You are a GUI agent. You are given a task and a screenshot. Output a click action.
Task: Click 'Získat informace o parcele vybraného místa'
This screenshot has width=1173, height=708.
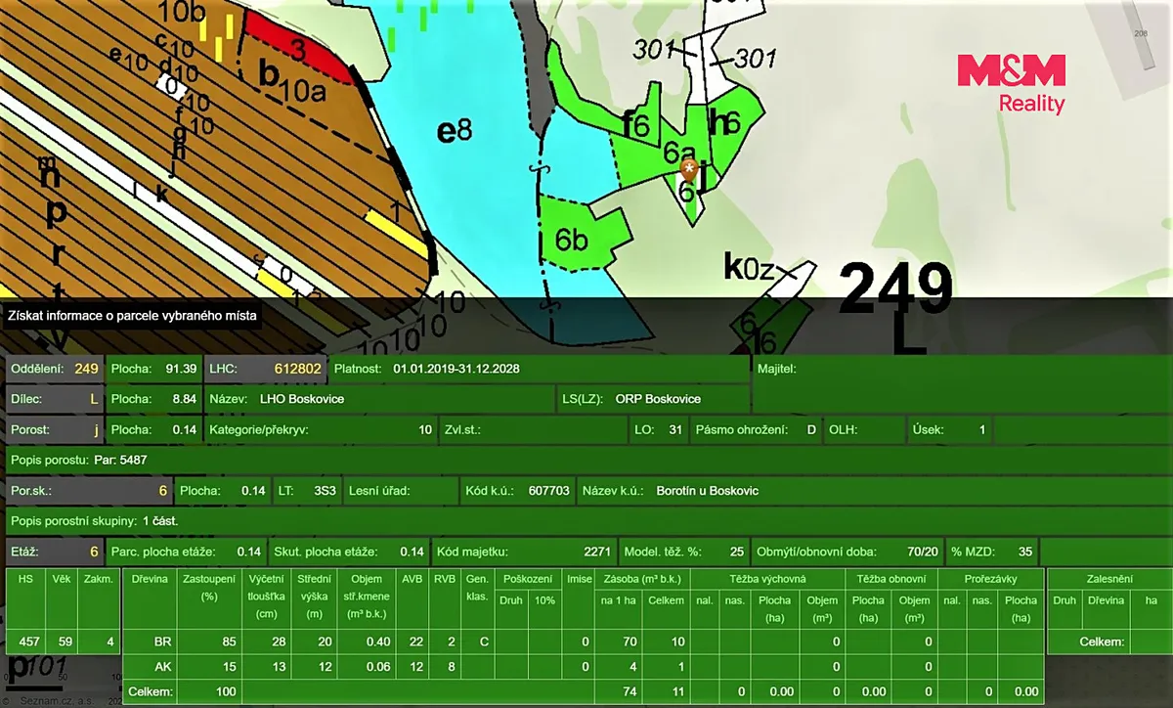click(x=130, y=316)
